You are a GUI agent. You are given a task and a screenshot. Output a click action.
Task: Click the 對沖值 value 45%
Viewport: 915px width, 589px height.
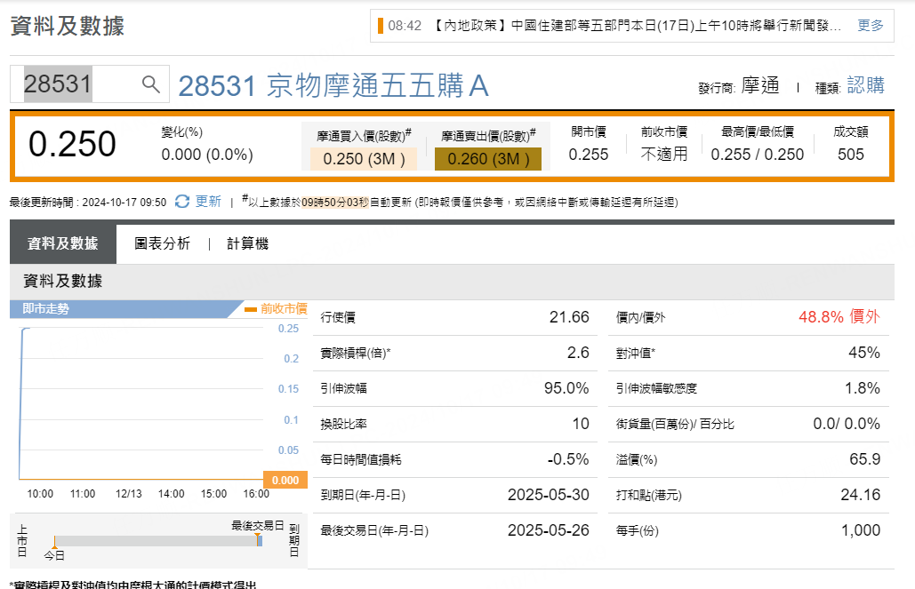(864, 352)
